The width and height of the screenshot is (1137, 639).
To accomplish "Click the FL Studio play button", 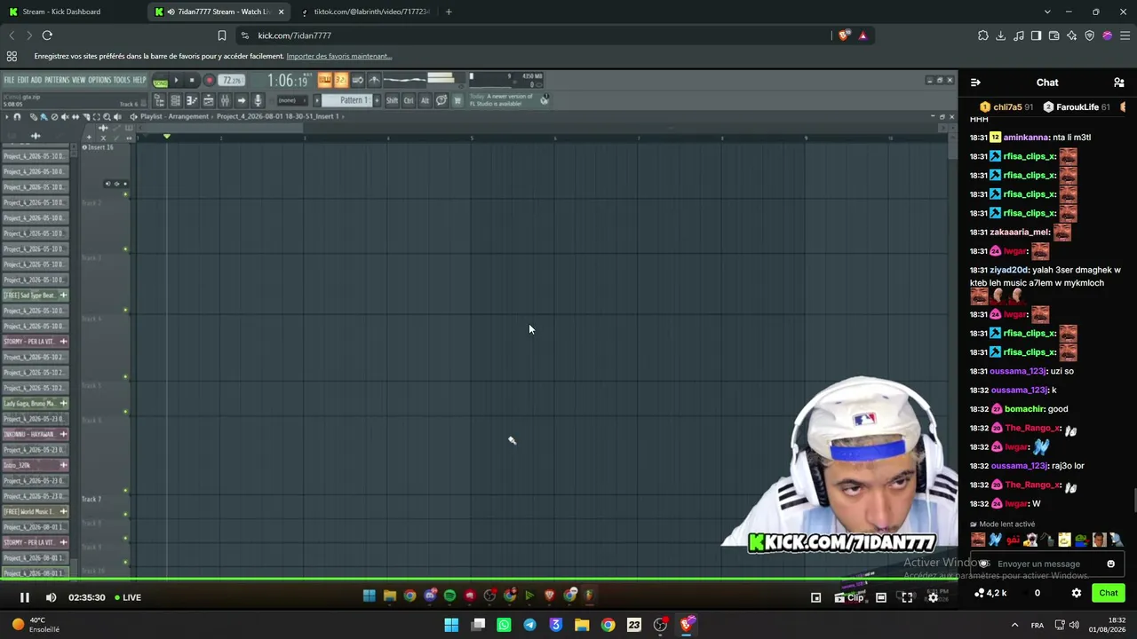I will (x=176, y=81).
